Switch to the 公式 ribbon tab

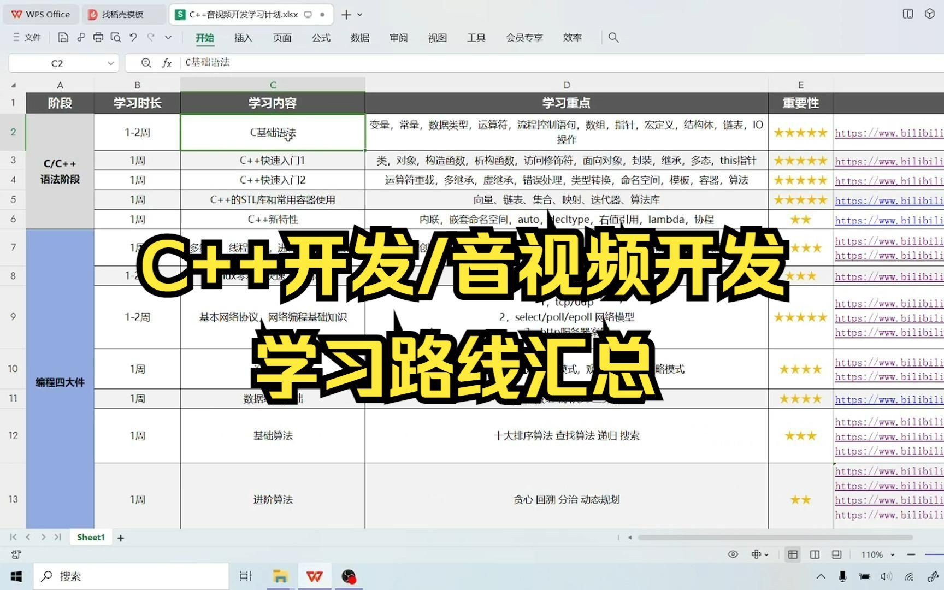(321, 38)
